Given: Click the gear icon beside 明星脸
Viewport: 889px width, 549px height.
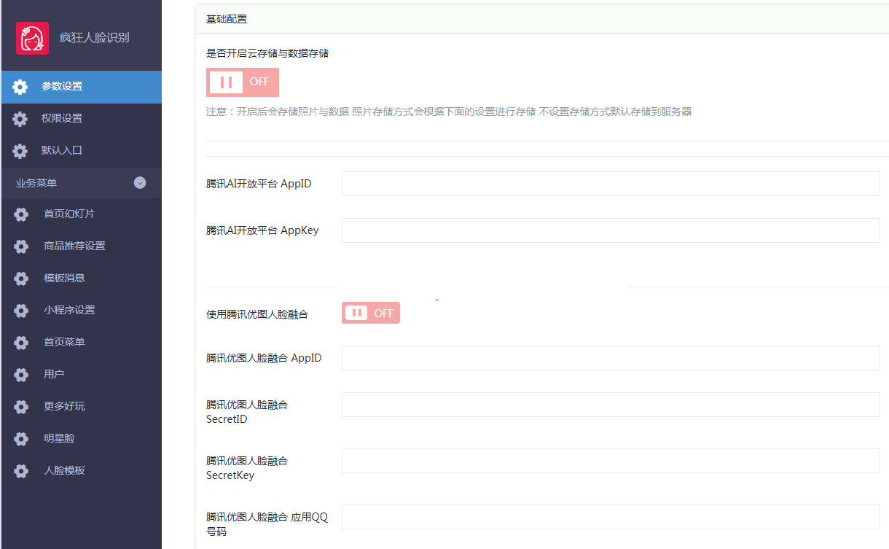Looking at the screenshot, I should pyautogui.click(x=21, y=439).
